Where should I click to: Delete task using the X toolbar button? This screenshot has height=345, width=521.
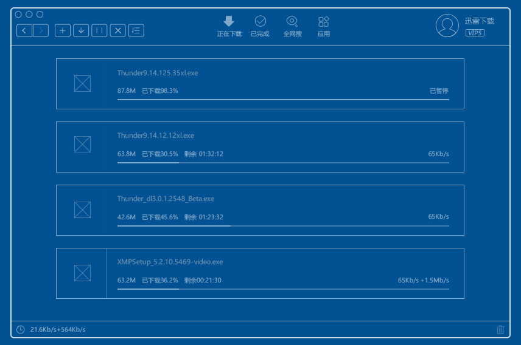[x=118, y=30]
